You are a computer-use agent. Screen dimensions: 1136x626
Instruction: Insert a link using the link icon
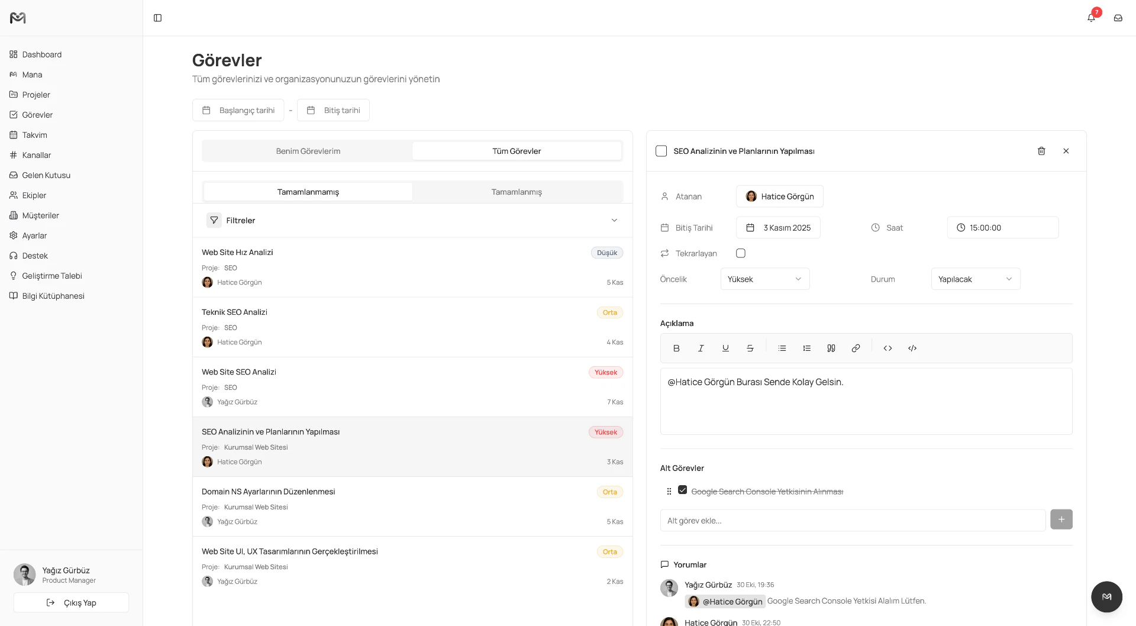856,348
